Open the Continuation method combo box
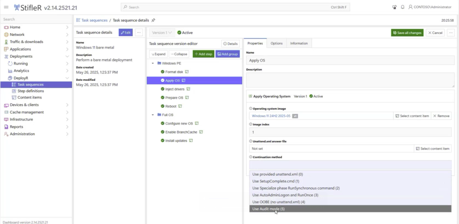This screenshot has width=459, height=224. [x=350, y=165]
